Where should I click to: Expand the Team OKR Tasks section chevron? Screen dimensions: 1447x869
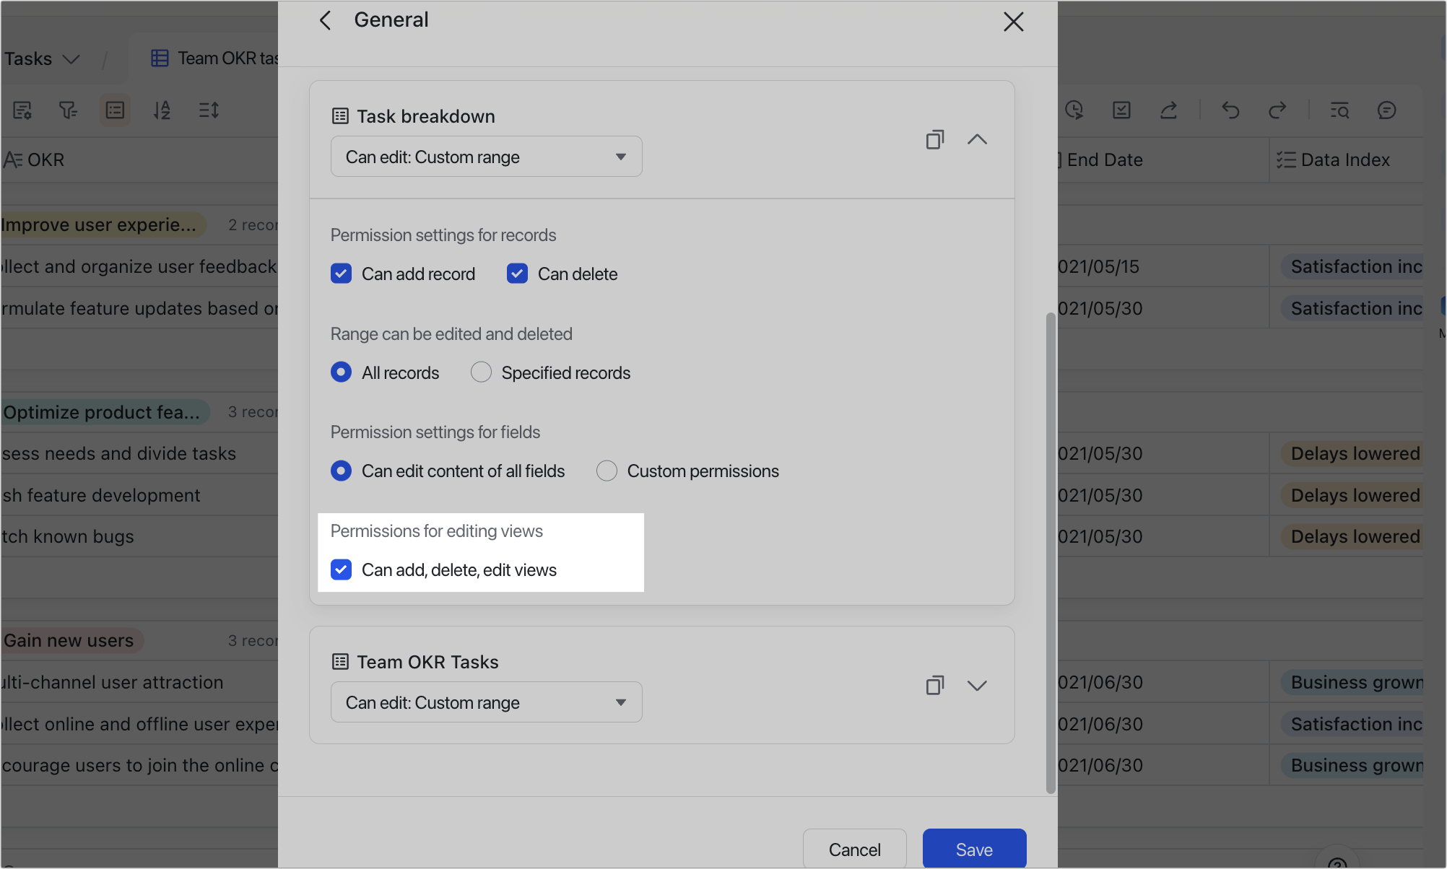point(977,684)
